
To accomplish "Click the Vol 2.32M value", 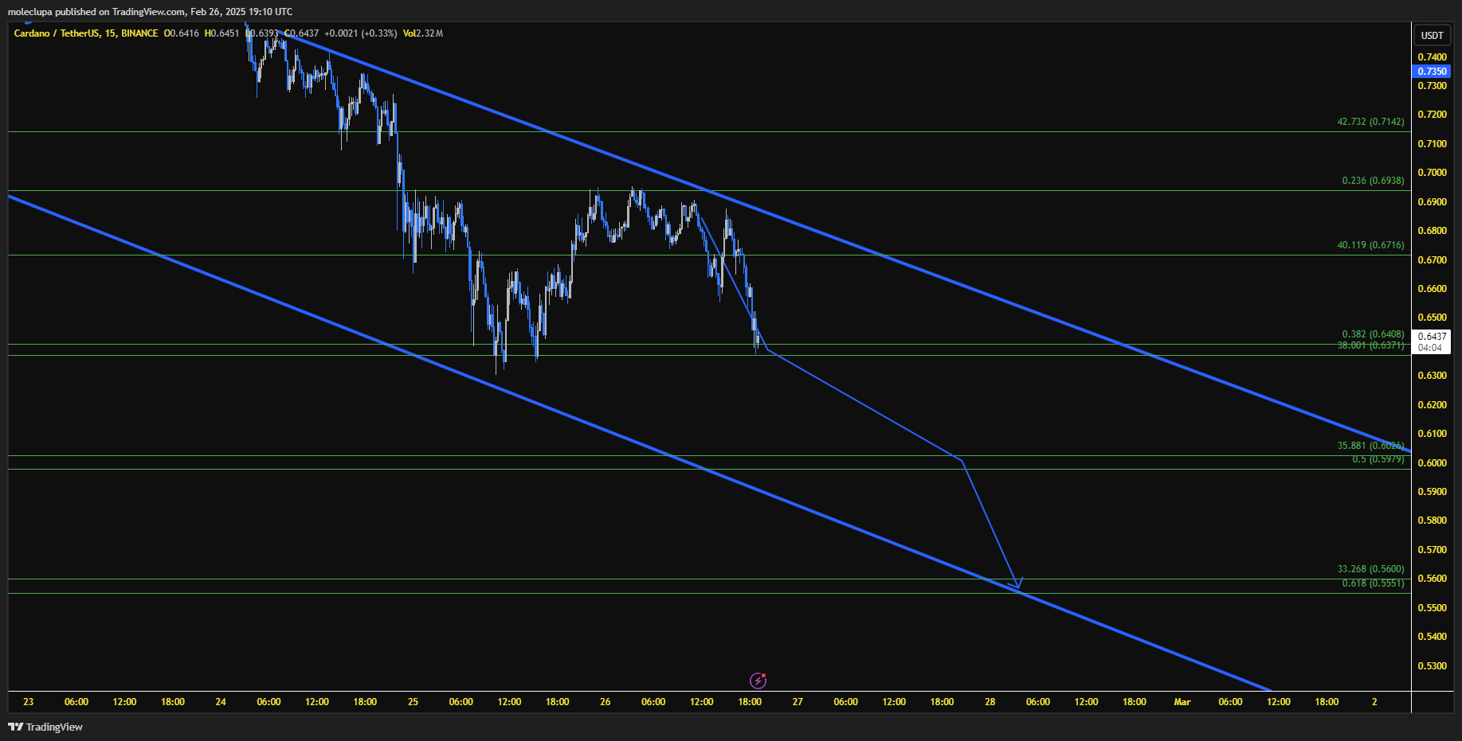I will 423,33.
